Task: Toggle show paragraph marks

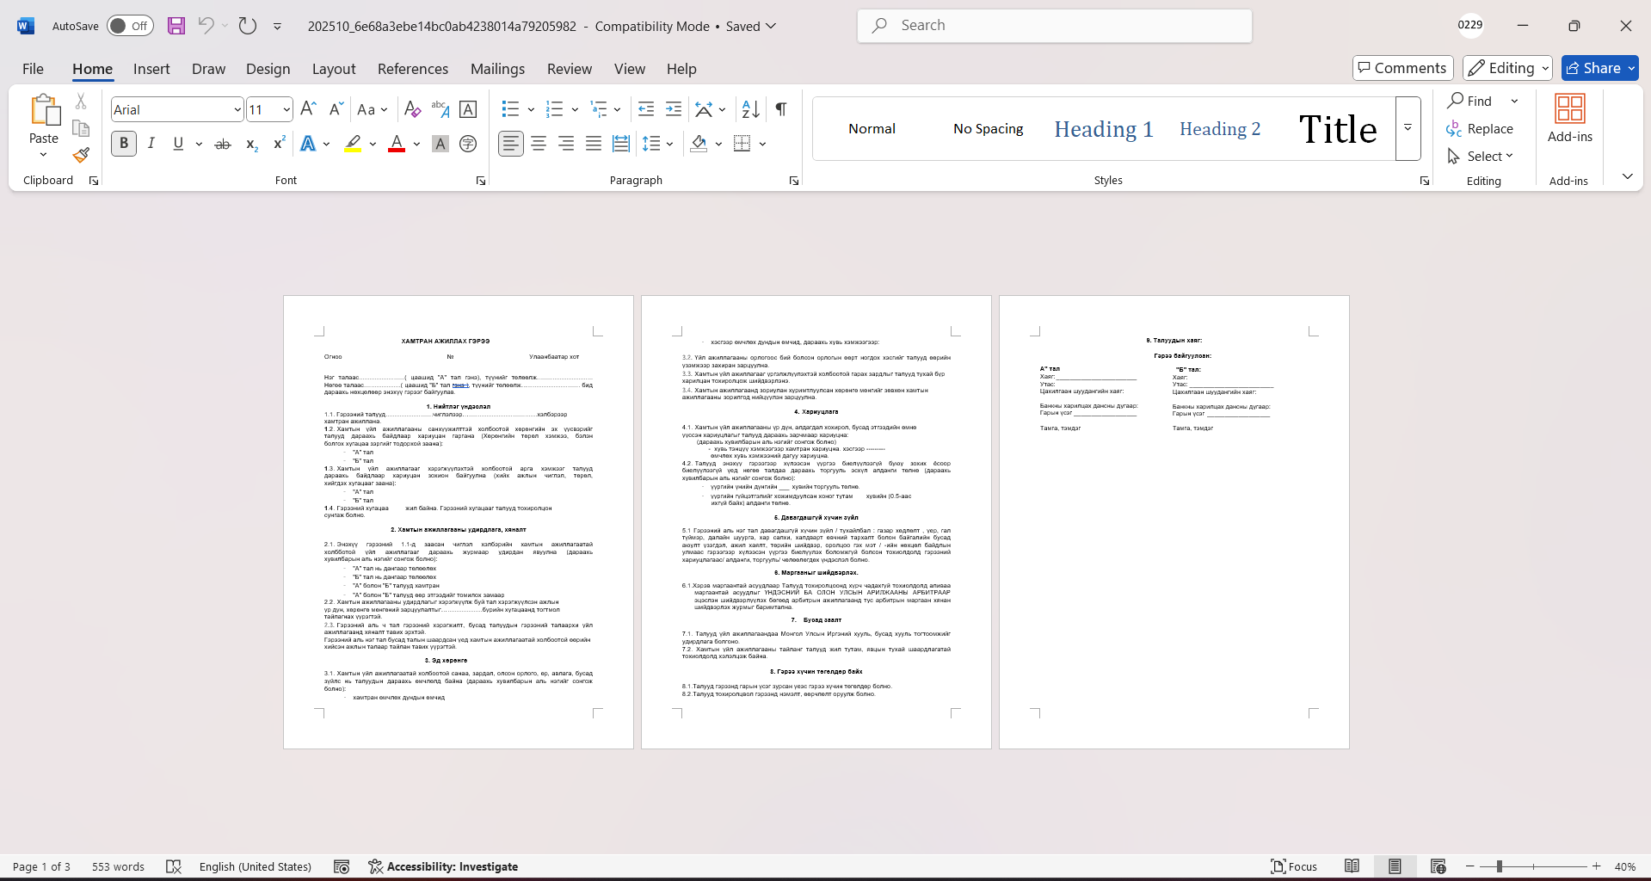Action: 780,109
